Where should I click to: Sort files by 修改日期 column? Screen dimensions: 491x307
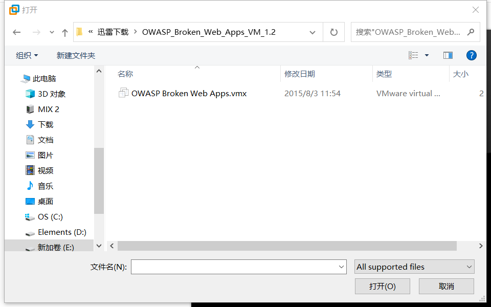pos(300,74)
